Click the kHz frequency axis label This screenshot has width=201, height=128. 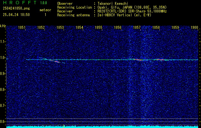pyautogui.click(x=3, y=26)
